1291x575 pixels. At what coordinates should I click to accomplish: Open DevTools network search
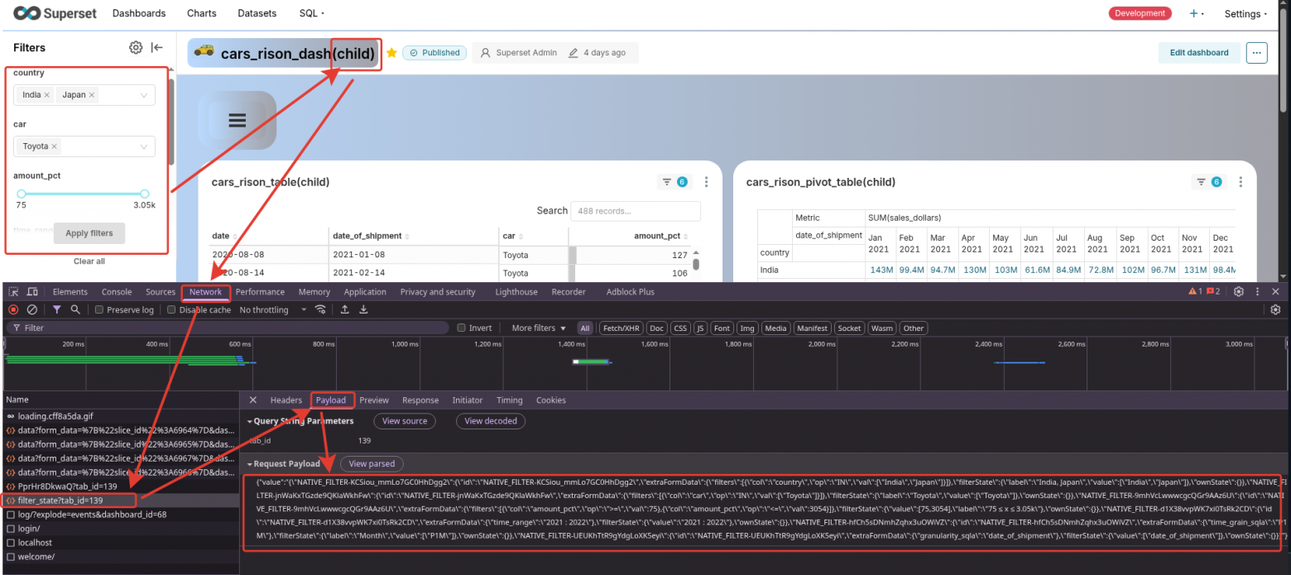(x=75, y=309)
